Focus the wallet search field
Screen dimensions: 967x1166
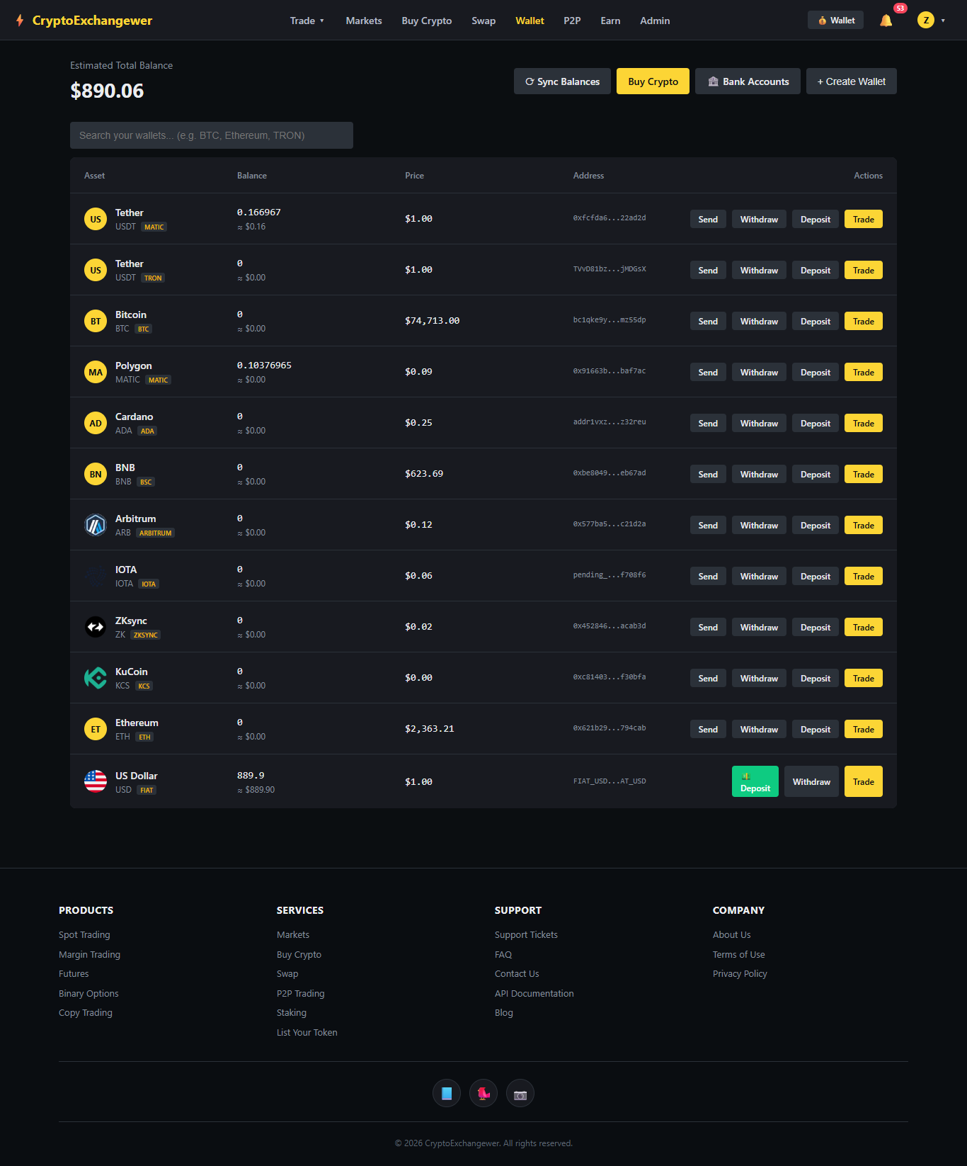pyautogui.click(x=212, y=135)
